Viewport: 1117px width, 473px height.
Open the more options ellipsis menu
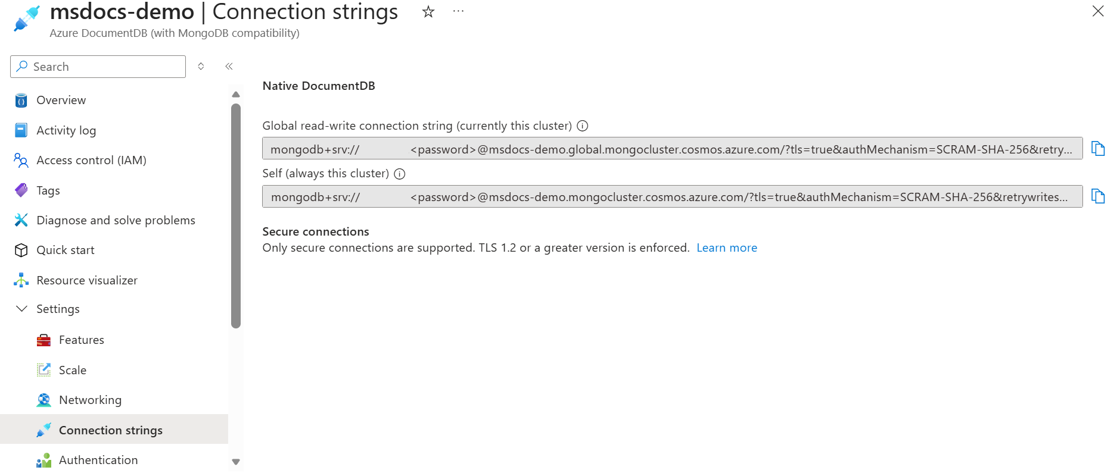coord(458,11)
